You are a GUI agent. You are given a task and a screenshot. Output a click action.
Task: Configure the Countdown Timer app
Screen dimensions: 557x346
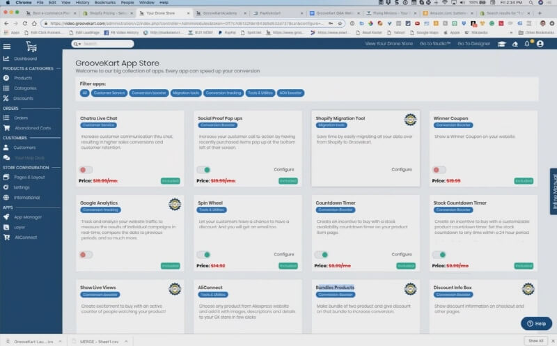click(402, 254)
